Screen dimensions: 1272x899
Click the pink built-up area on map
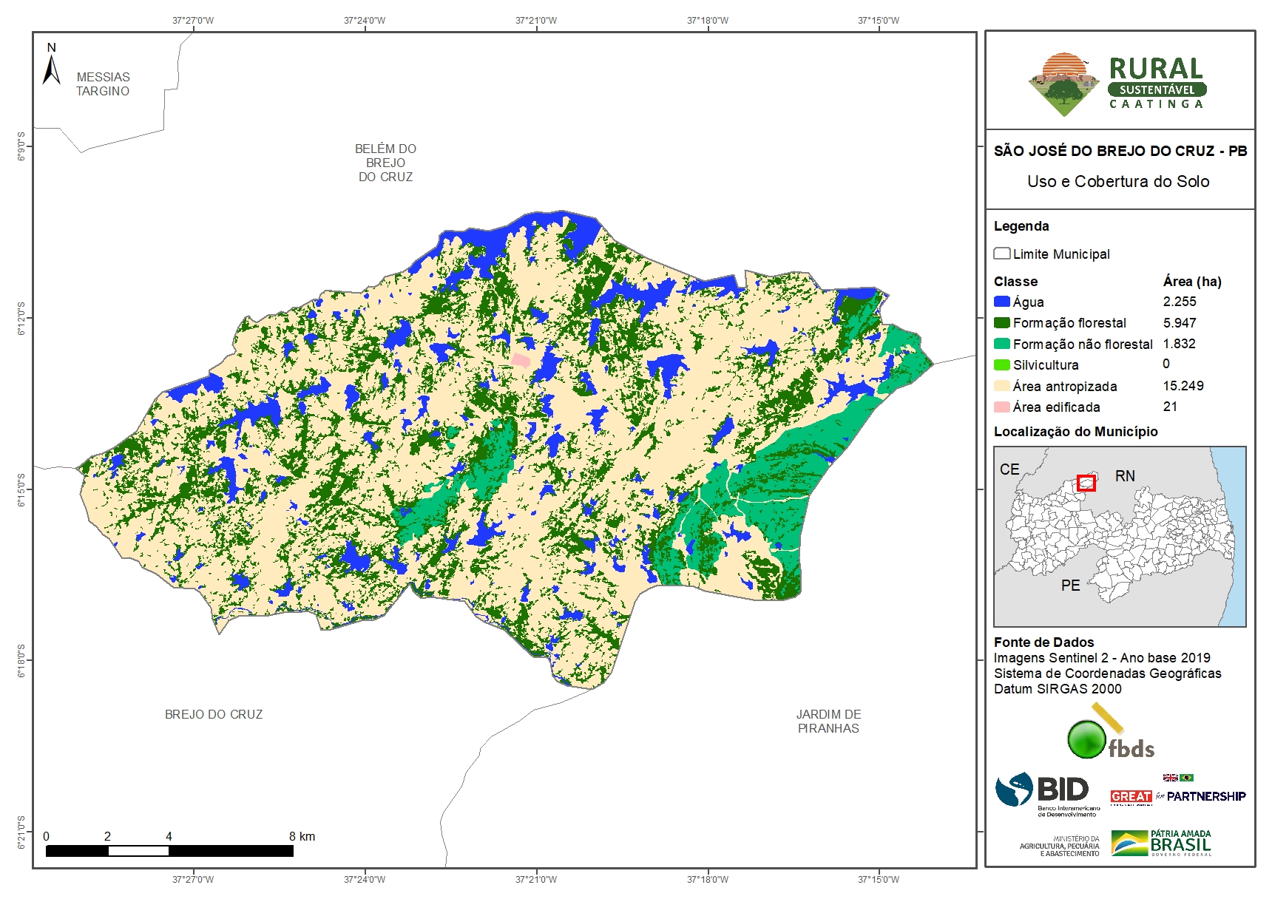[521, 360]
